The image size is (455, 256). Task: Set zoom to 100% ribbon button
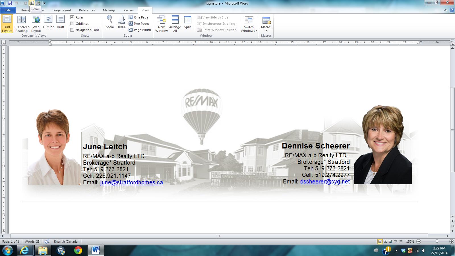pyautogui.click(x=121, y=22)
